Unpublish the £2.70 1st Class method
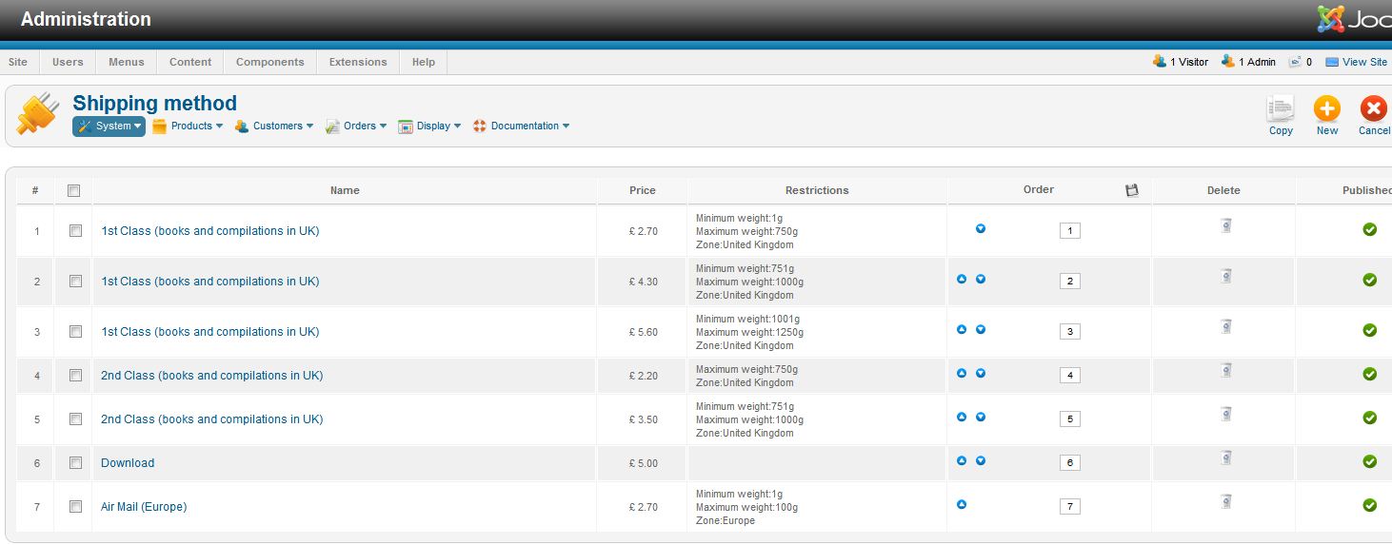The height and width of the screenshot is (545, 1392). pos(1370,229)
